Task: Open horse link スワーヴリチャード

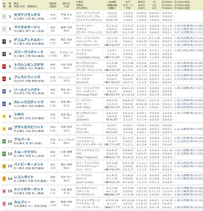Action: click(29, 52)
